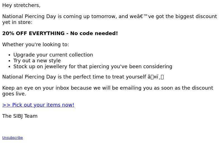The height and width of the screenshot is (167, 223).
Task: Click the 'Hey stretchers,' greeting text
Action: (x=21, y=5)
